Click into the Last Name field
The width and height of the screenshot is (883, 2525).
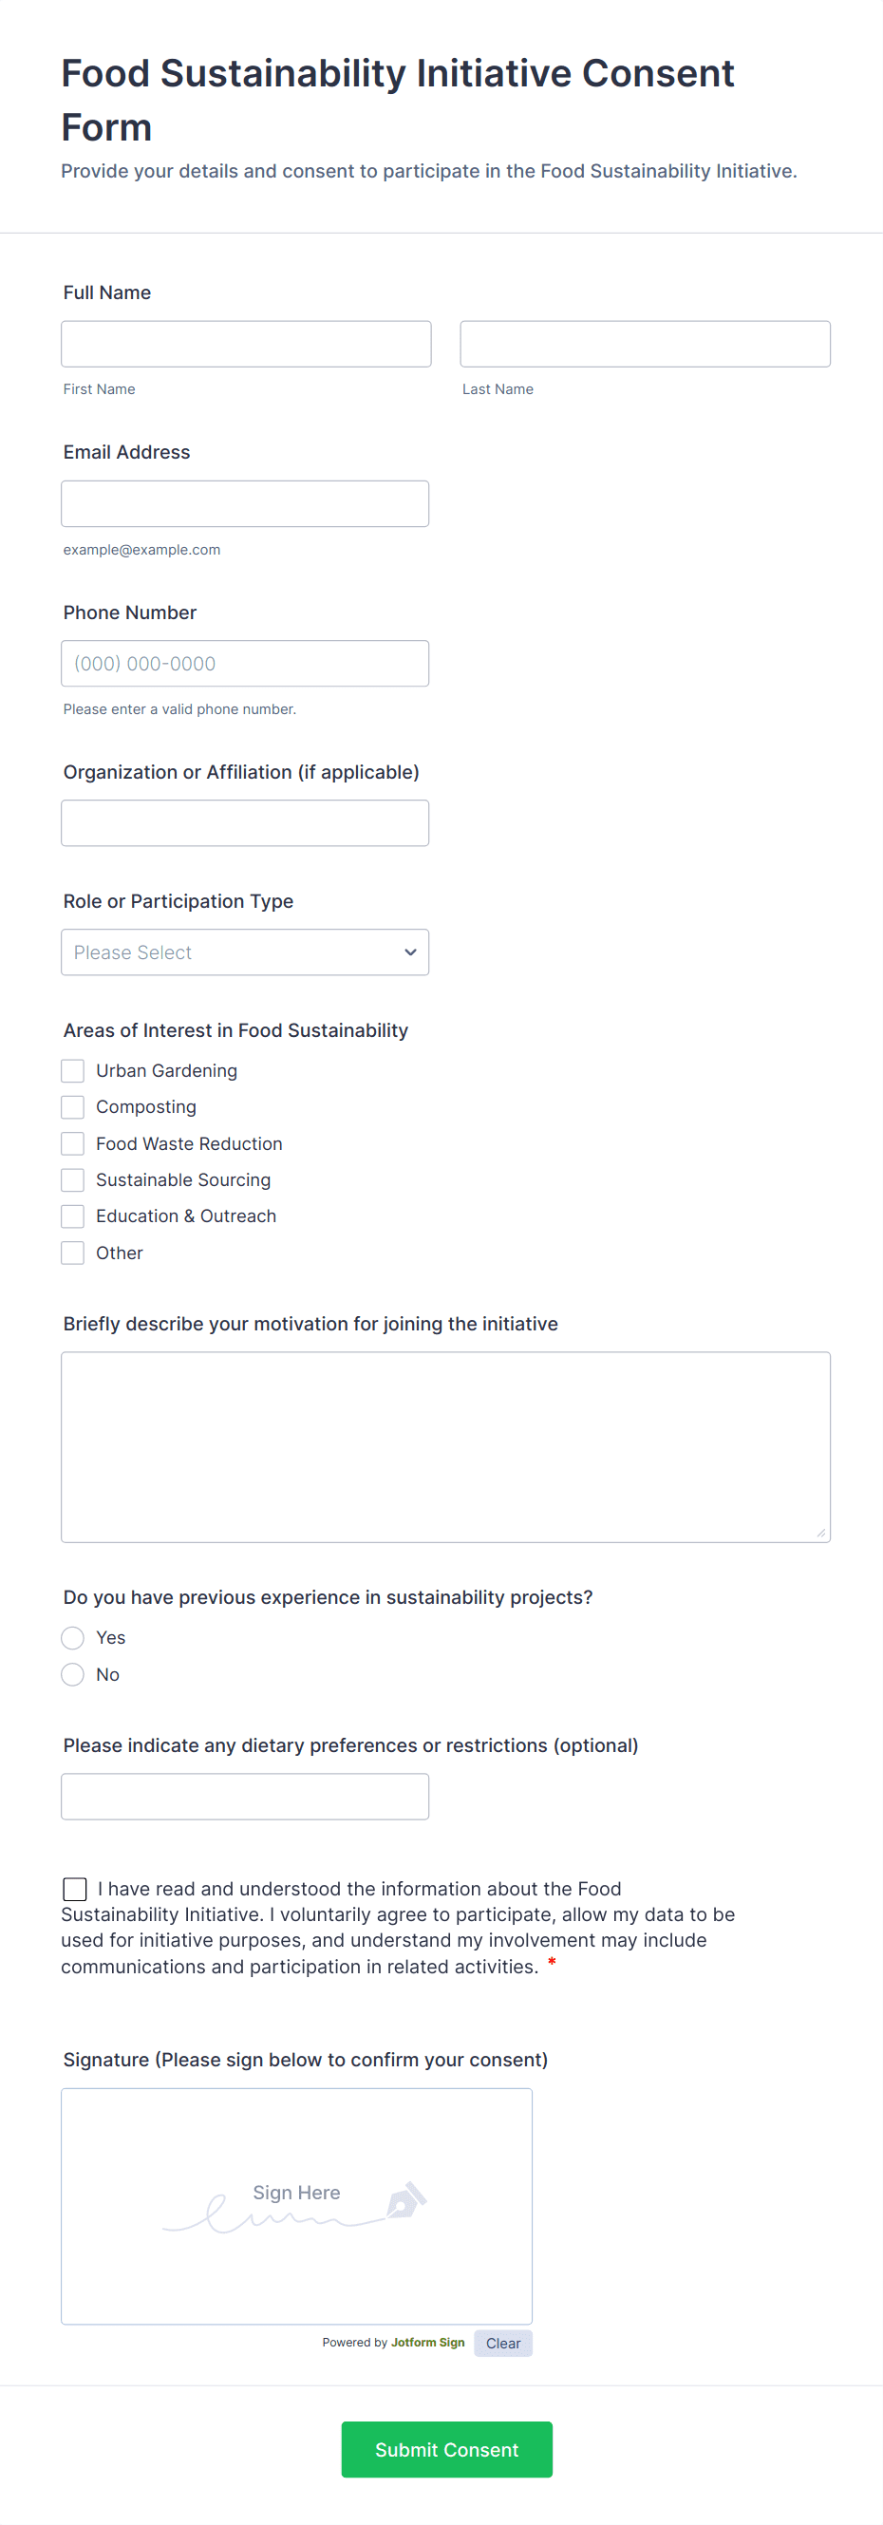(645, 344)
